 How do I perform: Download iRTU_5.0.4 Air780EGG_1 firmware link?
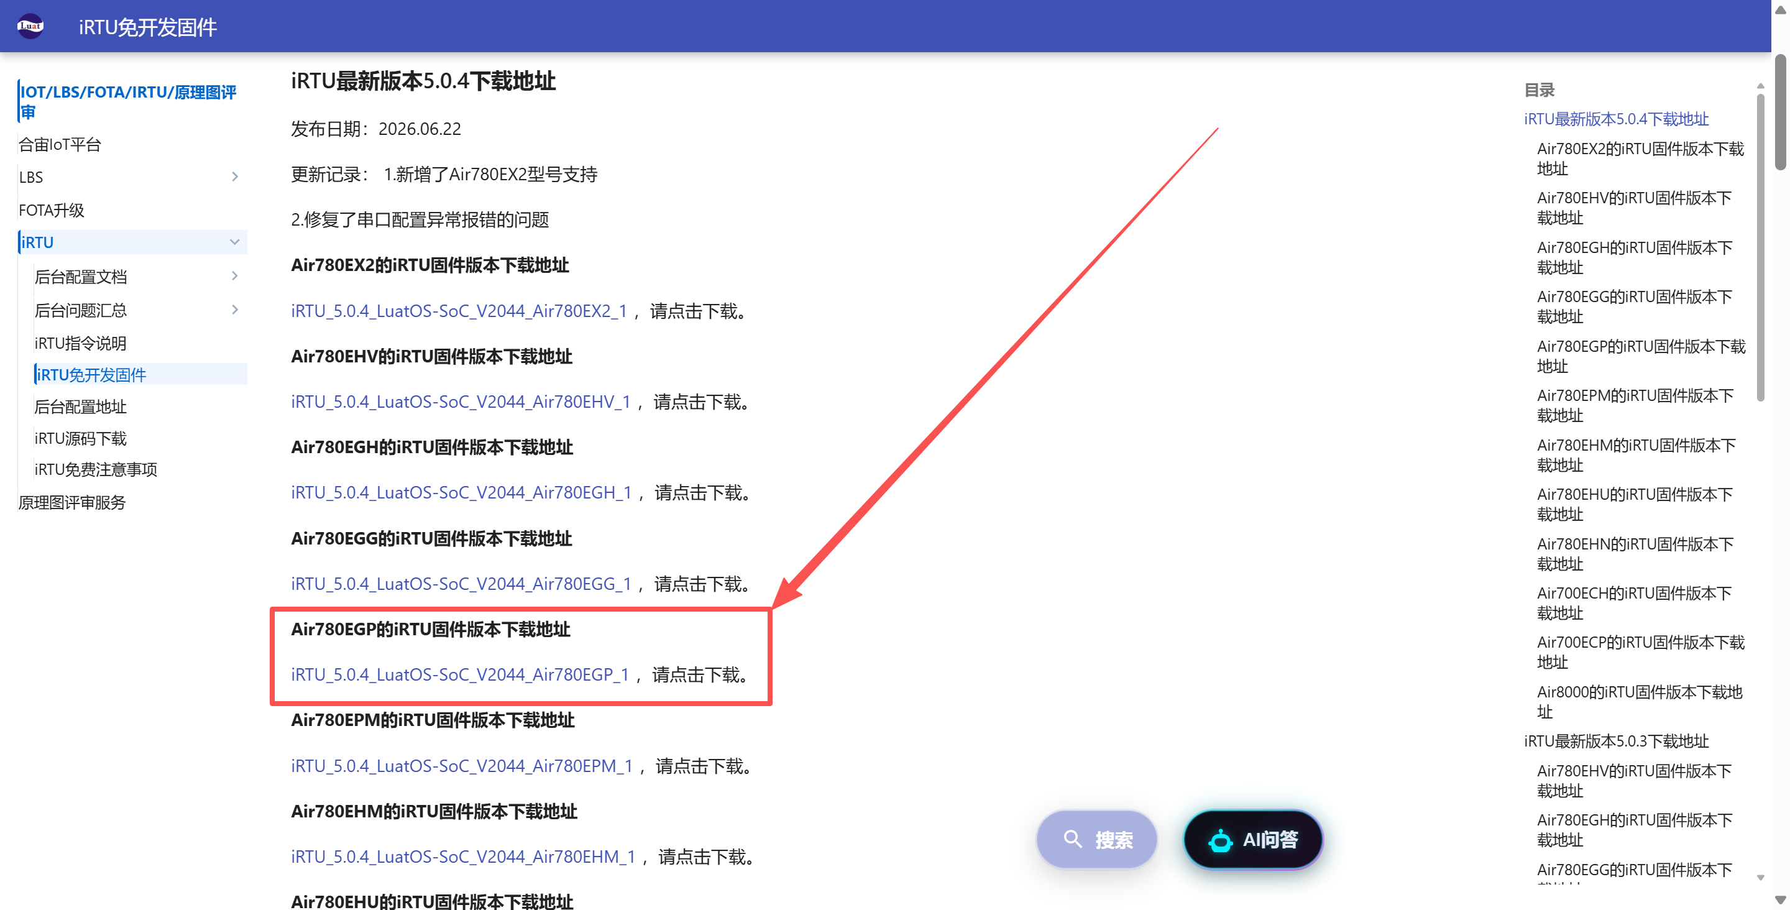(x=461, y=584)
